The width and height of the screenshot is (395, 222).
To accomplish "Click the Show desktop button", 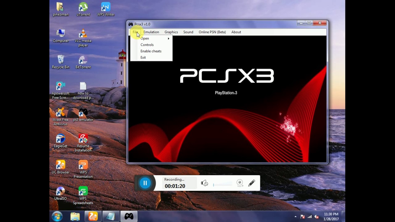I will (343, 216).
